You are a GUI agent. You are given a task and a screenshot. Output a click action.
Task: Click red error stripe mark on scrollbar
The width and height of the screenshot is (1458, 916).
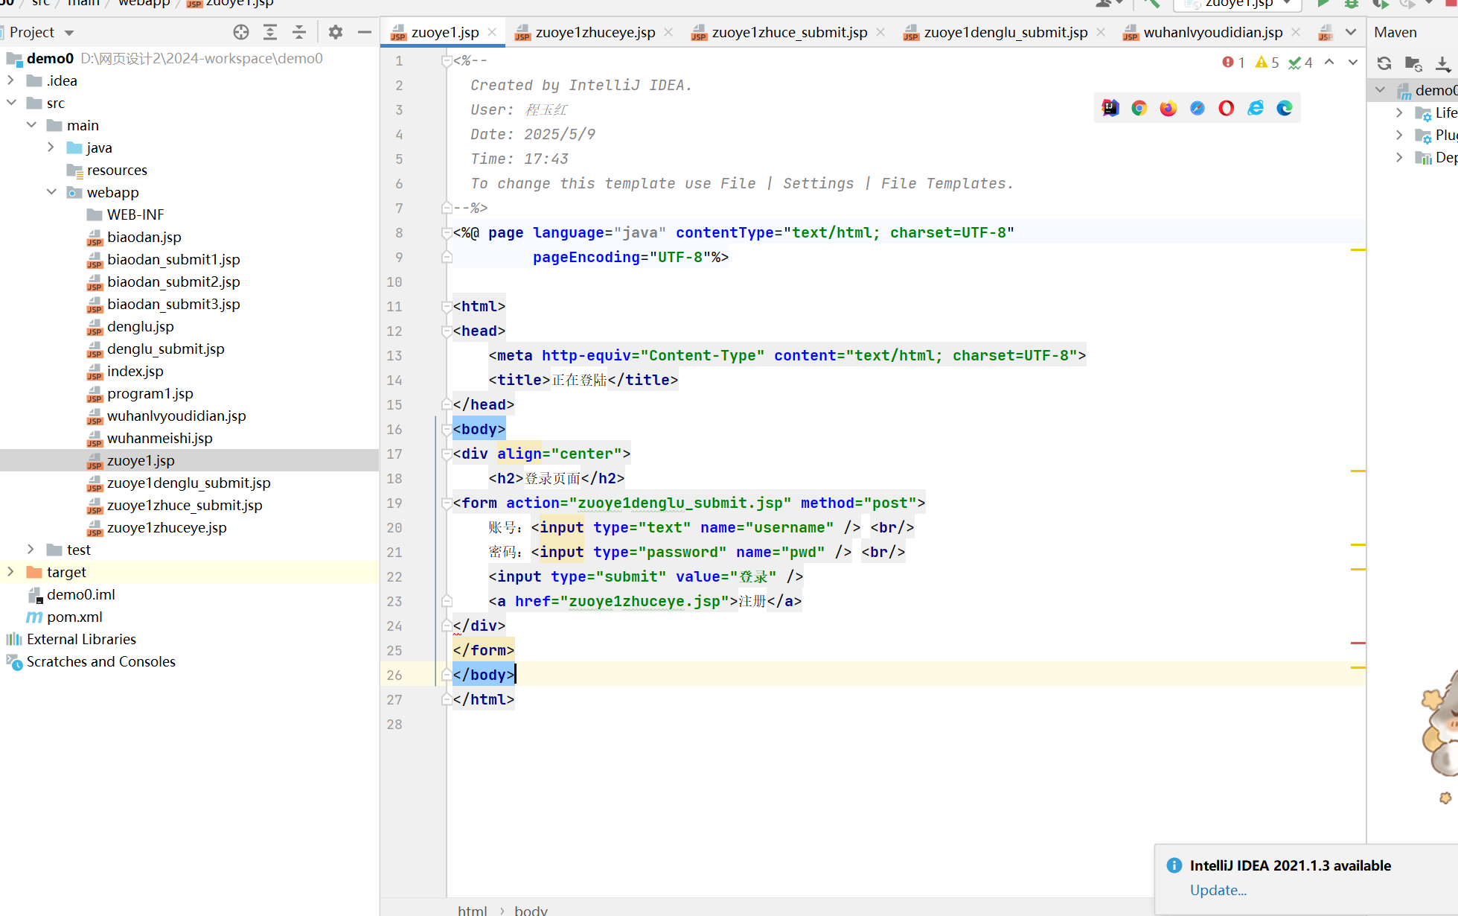pyautogui.click(x=1358, y=643)
